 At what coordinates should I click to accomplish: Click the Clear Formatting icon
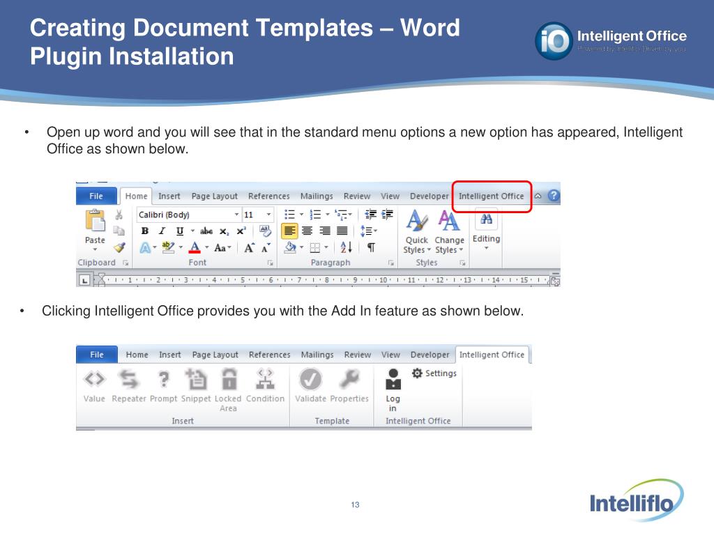[265, 231]
